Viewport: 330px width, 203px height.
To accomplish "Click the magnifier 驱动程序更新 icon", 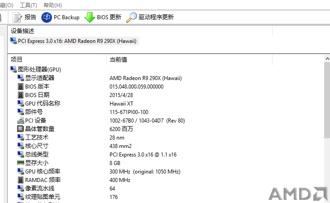I will [132, 17].
